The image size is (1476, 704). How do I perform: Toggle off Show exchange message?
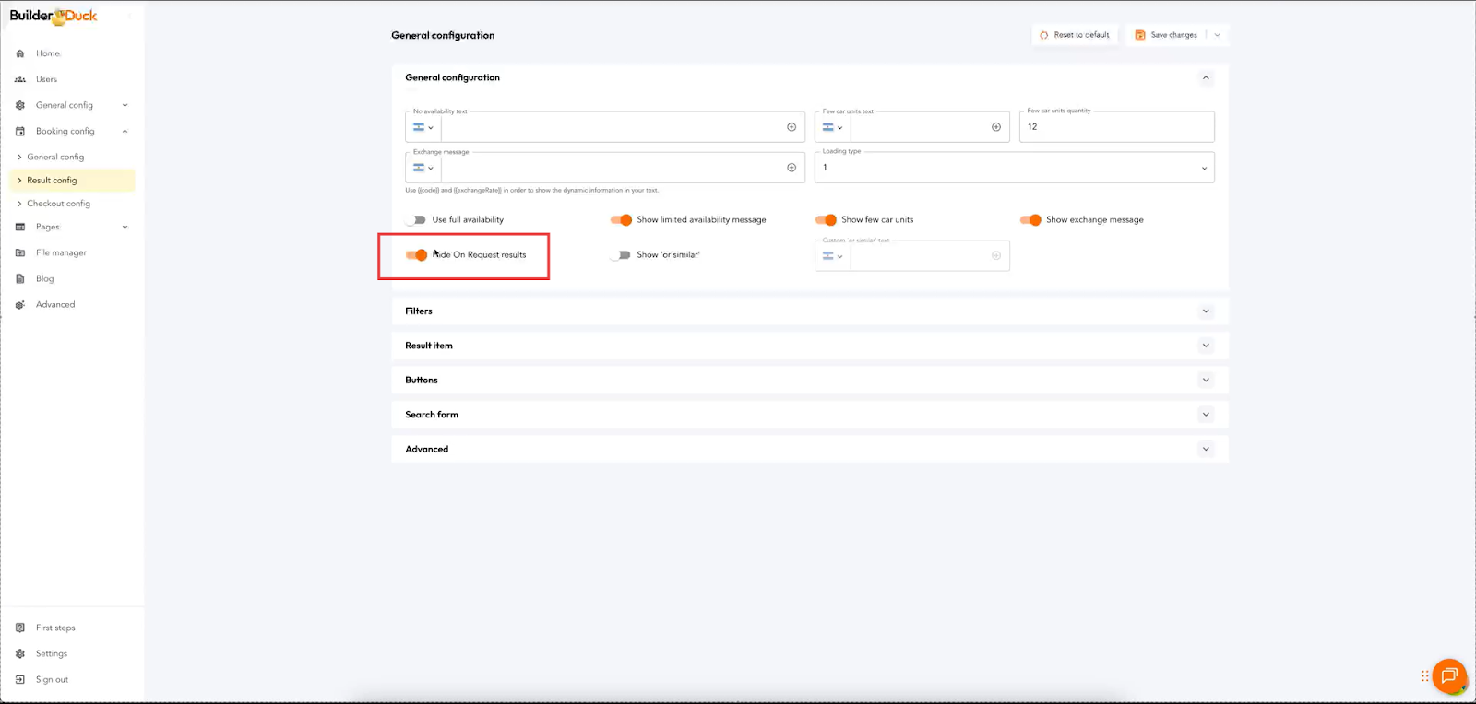click(x=1030, y=220)
